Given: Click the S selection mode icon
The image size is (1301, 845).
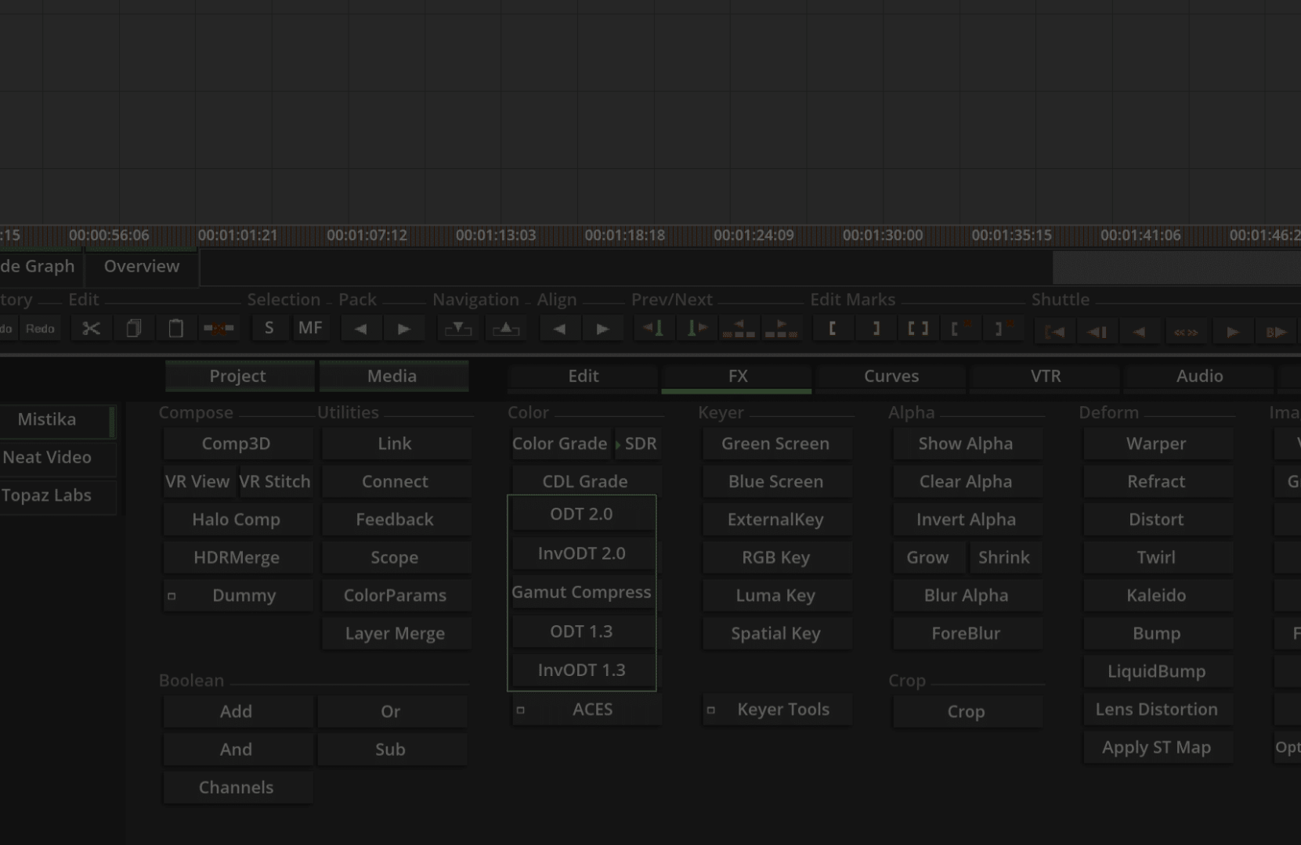Looking at the screenshot, I should tap(269, 328).
